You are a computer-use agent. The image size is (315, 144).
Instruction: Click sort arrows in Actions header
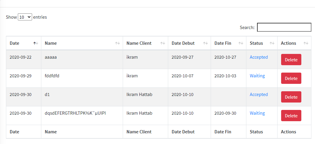click(306, 43)
